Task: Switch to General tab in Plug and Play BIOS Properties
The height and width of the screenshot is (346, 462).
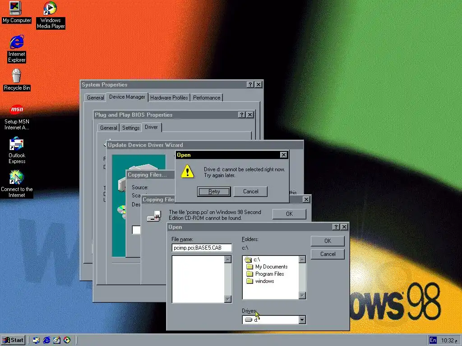Action: [x=108, y=127]
